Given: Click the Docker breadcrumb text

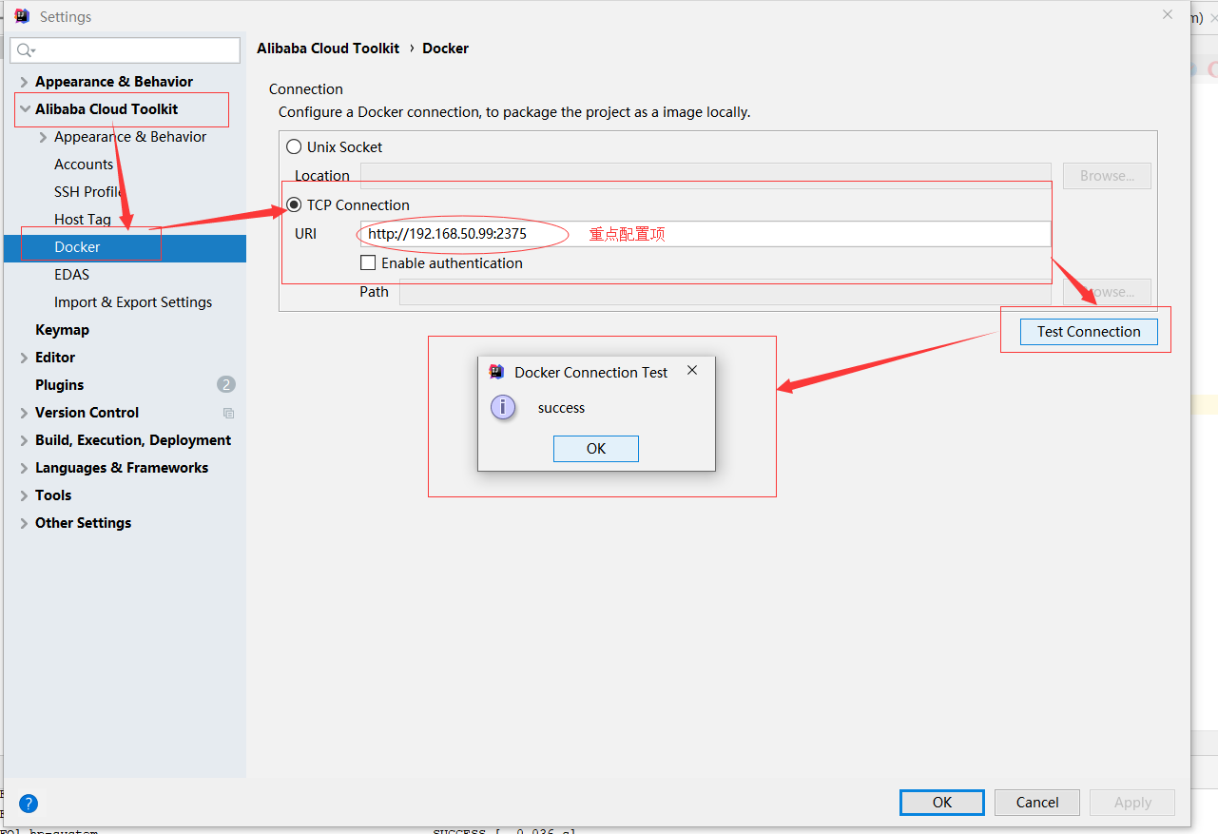Looking at the screenshot, I should pyautogui.click(x=445, y=48).
